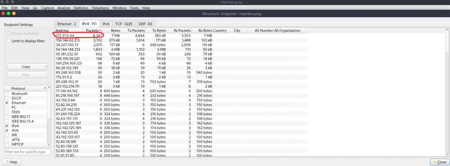Select the row for 172.31.6.44

(181, 35)
